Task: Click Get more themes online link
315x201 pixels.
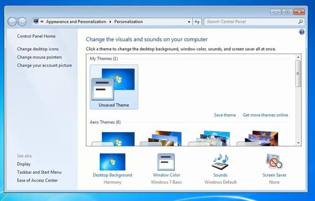Action: point(265,115)
